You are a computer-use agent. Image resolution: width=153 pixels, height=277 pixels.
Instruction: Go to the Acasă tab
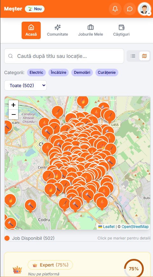coord(31,30)
